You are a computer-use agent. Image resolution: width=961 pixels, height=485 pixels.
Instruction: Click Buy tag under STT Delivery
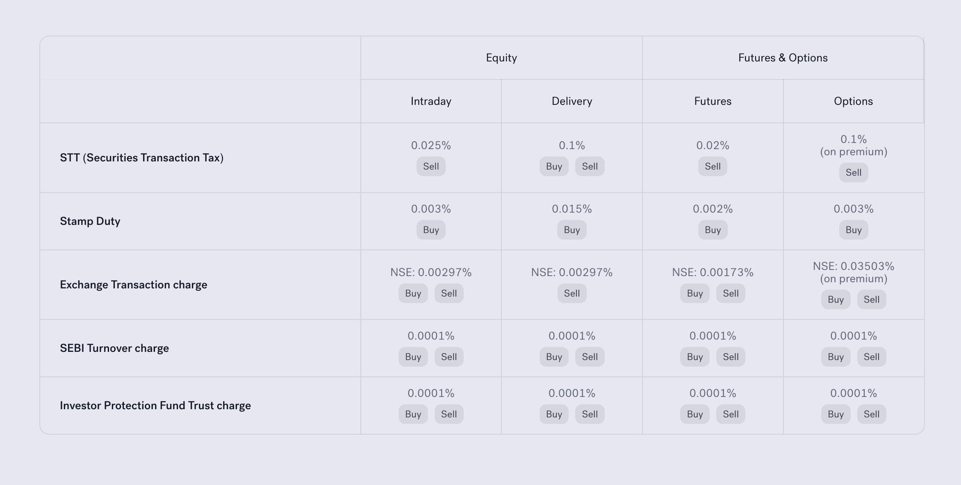click(x=554, y=166)
